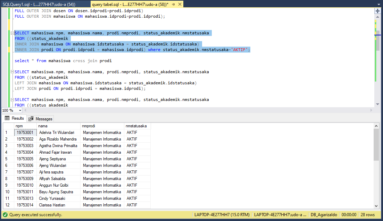Click the name Clarissa Hastian
The image size is (383, 221).
click(52, 205)
